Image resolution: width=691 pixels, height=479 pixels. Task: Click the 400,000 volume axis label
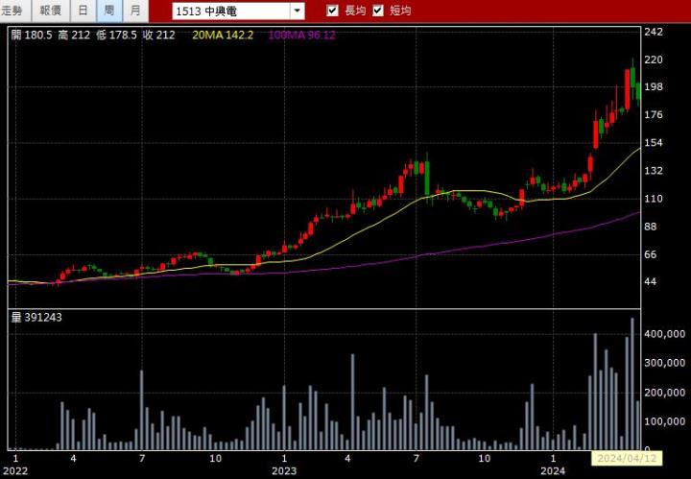664,334
